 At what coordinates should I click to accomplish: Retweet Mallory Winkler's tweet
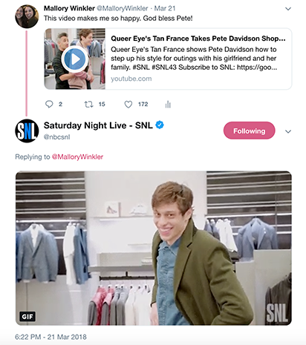coord(88,104)
